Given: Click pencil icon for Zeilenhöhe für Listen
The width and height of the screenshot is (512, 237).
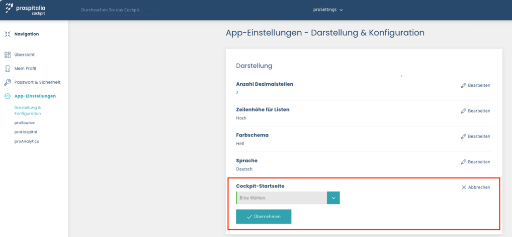Looking at the screenshot, I should click(x=463, y=111).
